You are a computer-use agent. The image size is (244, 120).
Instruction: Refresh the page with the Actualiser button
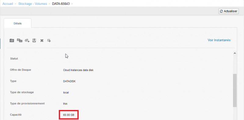tap(228, 11)
